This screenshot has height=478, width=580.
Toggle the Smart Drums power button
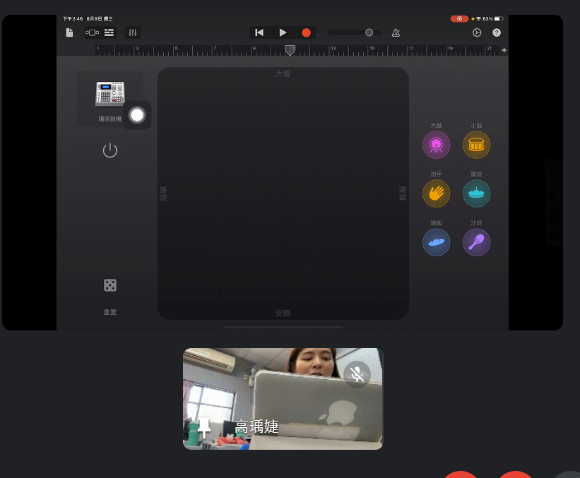[x=110, y=150]
